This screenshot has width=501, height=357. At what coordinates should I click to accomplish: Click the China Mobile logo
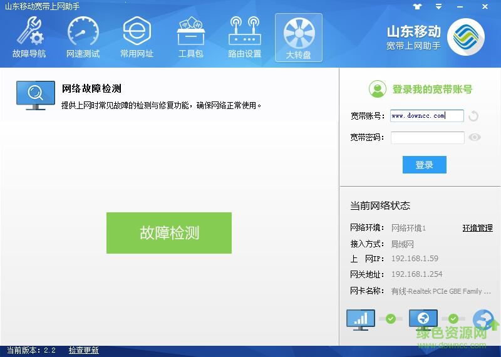(x=466, y=37)
